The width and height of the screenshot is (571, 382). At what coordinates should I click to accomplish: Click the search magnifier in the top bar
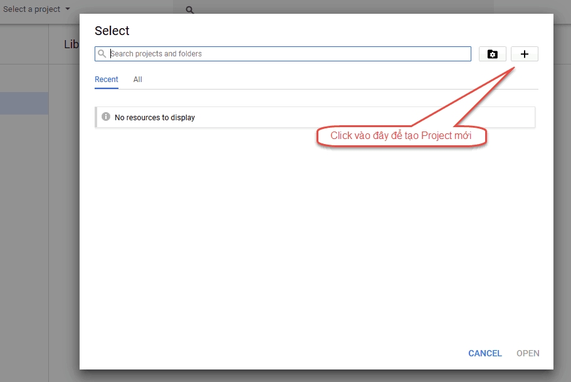(190, 10)
